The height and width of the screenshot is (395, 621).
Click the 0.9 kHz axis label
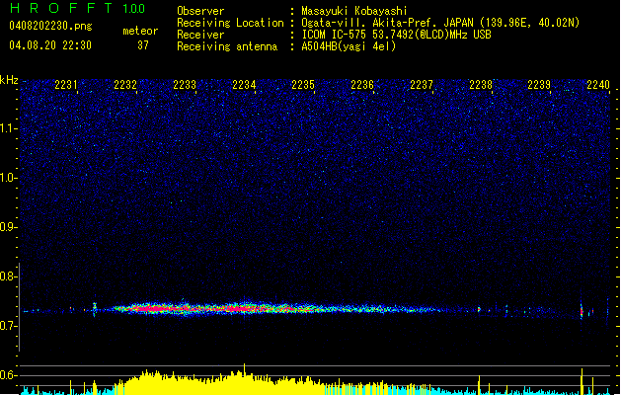coord(8,227)
